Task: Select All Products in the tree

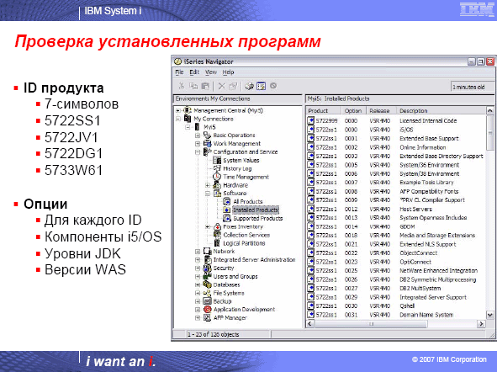Action: click(x=248, y=201)
